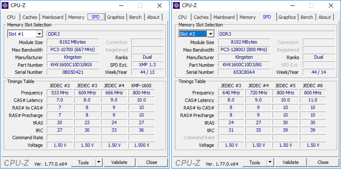Viewport: 341px width, 169px height.
Task: Click the serial number 0B05D421
Action: [x=73, y=72]
